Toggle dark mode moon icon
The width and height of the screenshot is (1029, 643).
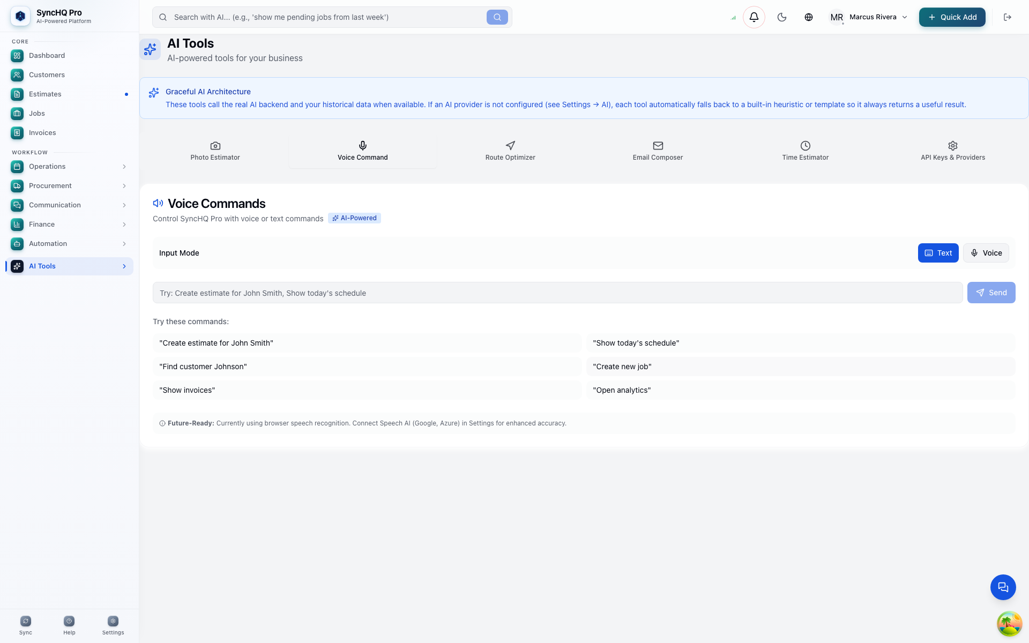point(782,17)
